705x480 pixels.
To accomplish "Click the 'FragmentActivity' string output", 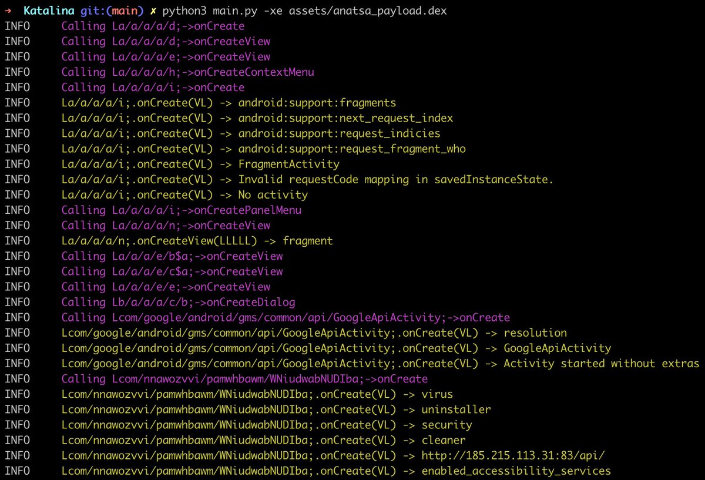I will [288, 164].
